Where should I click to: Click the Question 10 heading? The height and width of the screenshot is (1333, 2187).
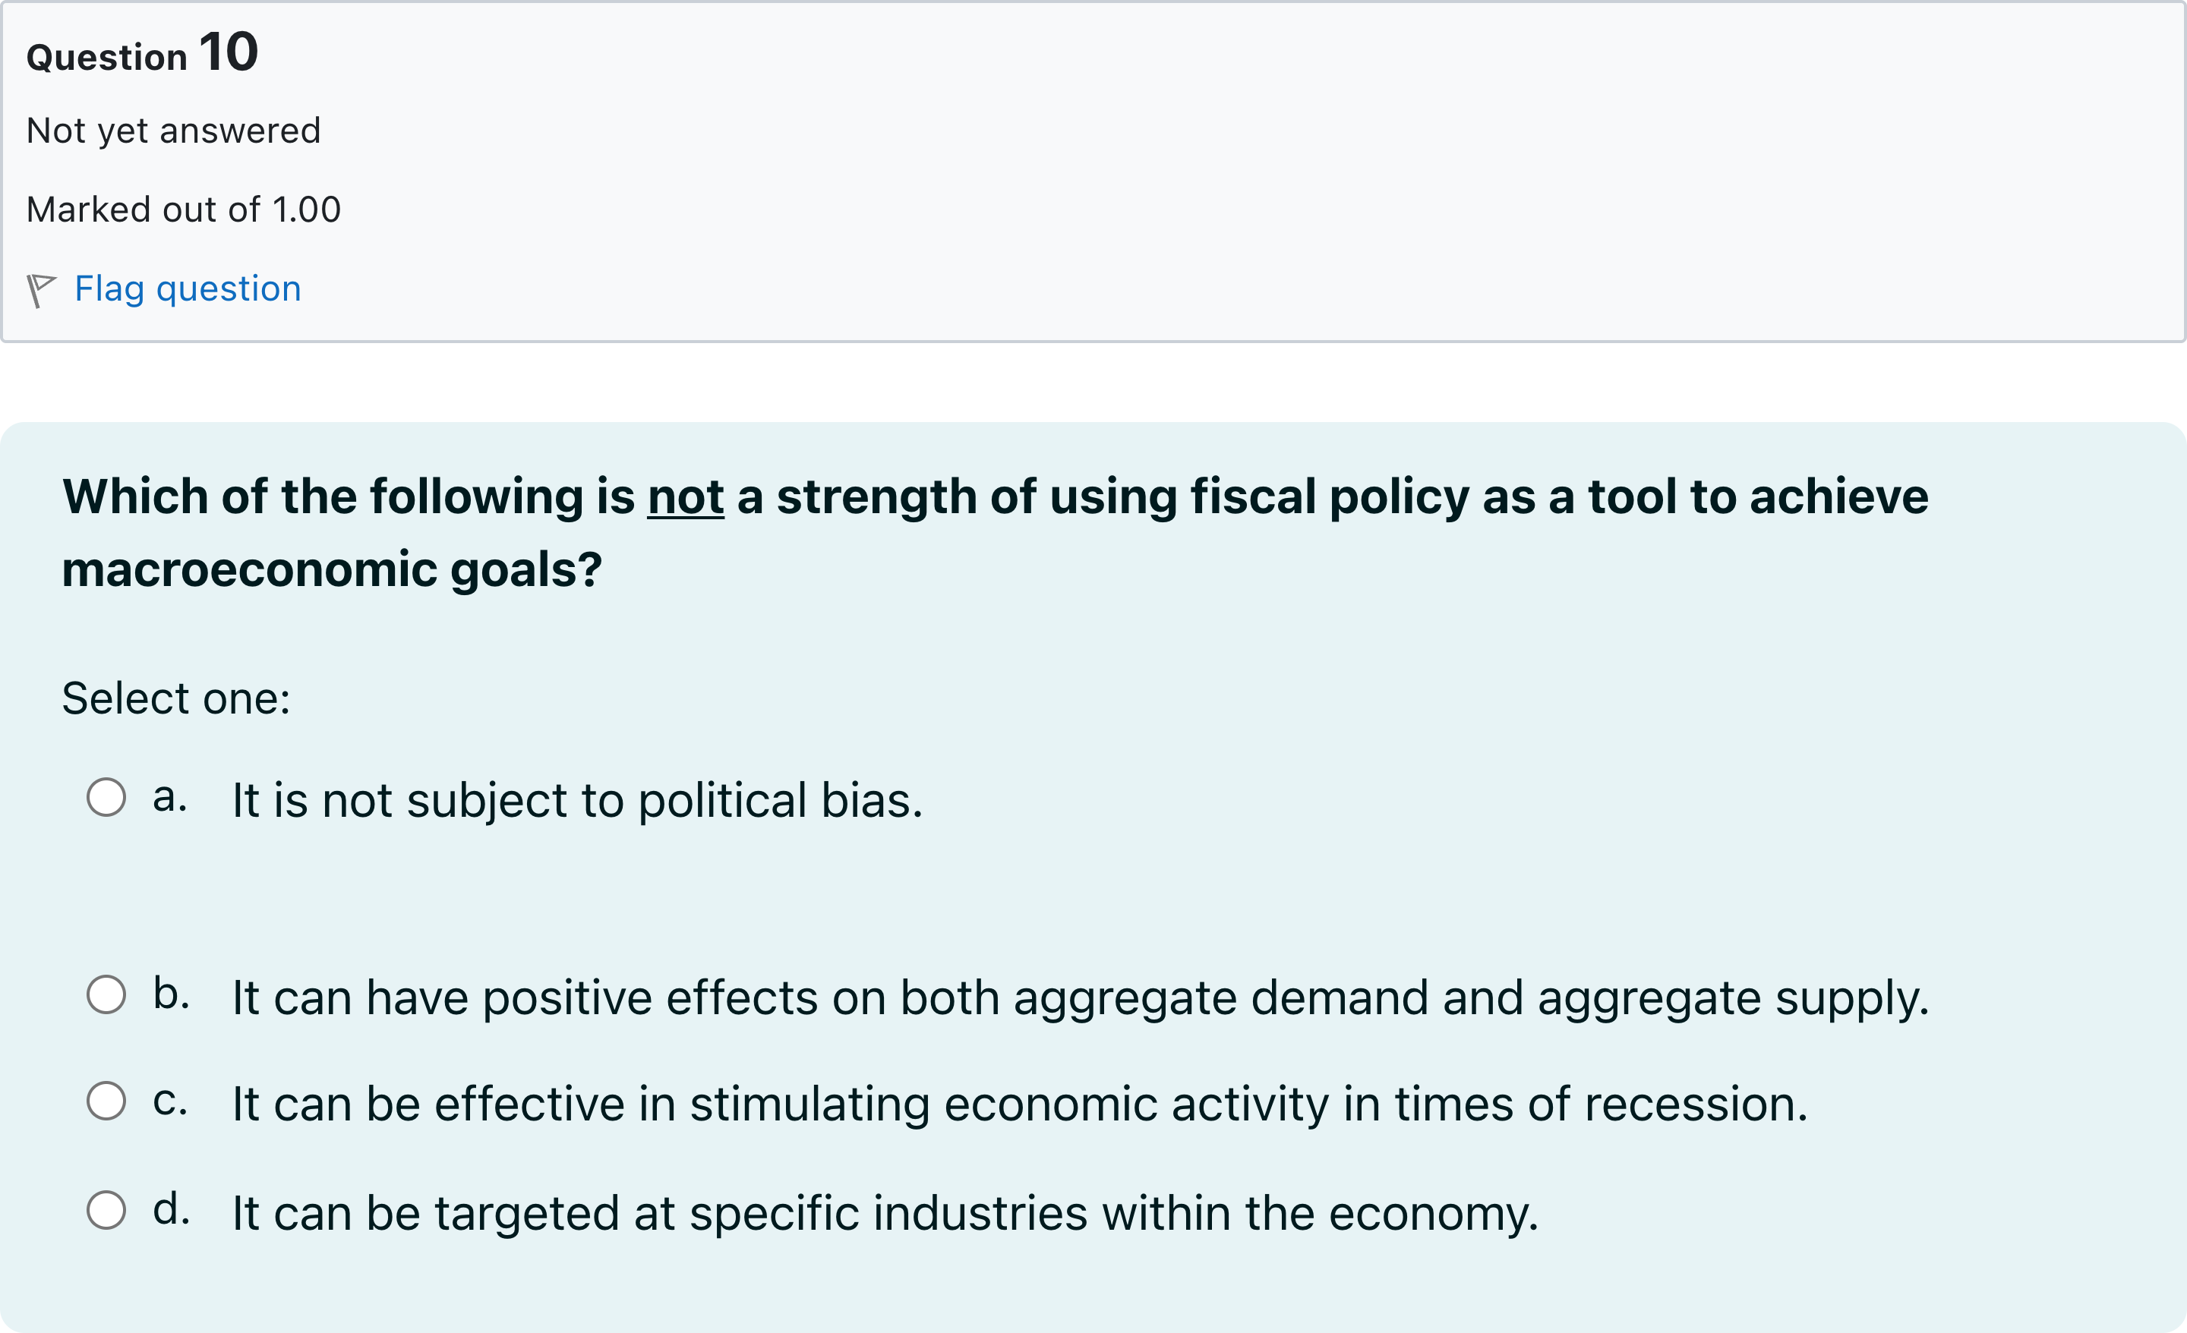coord(142,52)
